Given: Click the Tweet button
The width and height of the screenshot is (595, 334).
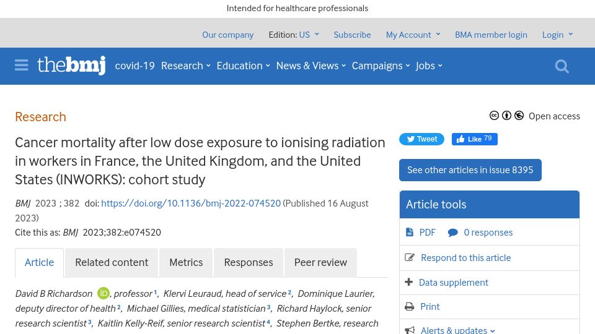Looking at the screenshot, I should tap(421, 139).
